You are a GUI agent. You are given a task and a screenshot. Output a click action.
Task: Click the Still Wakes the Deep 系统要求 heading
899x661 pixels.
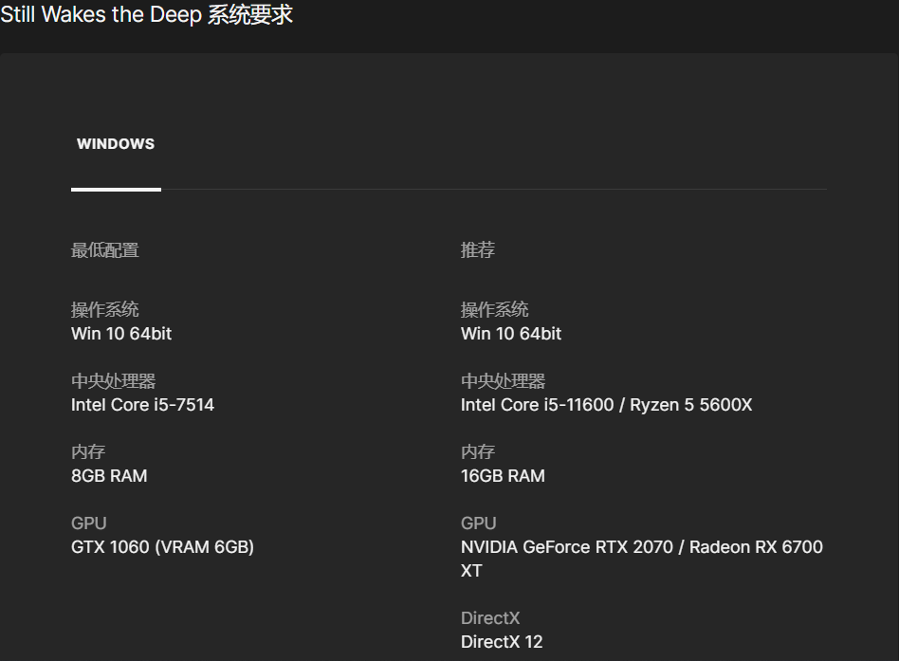[147, 14]
